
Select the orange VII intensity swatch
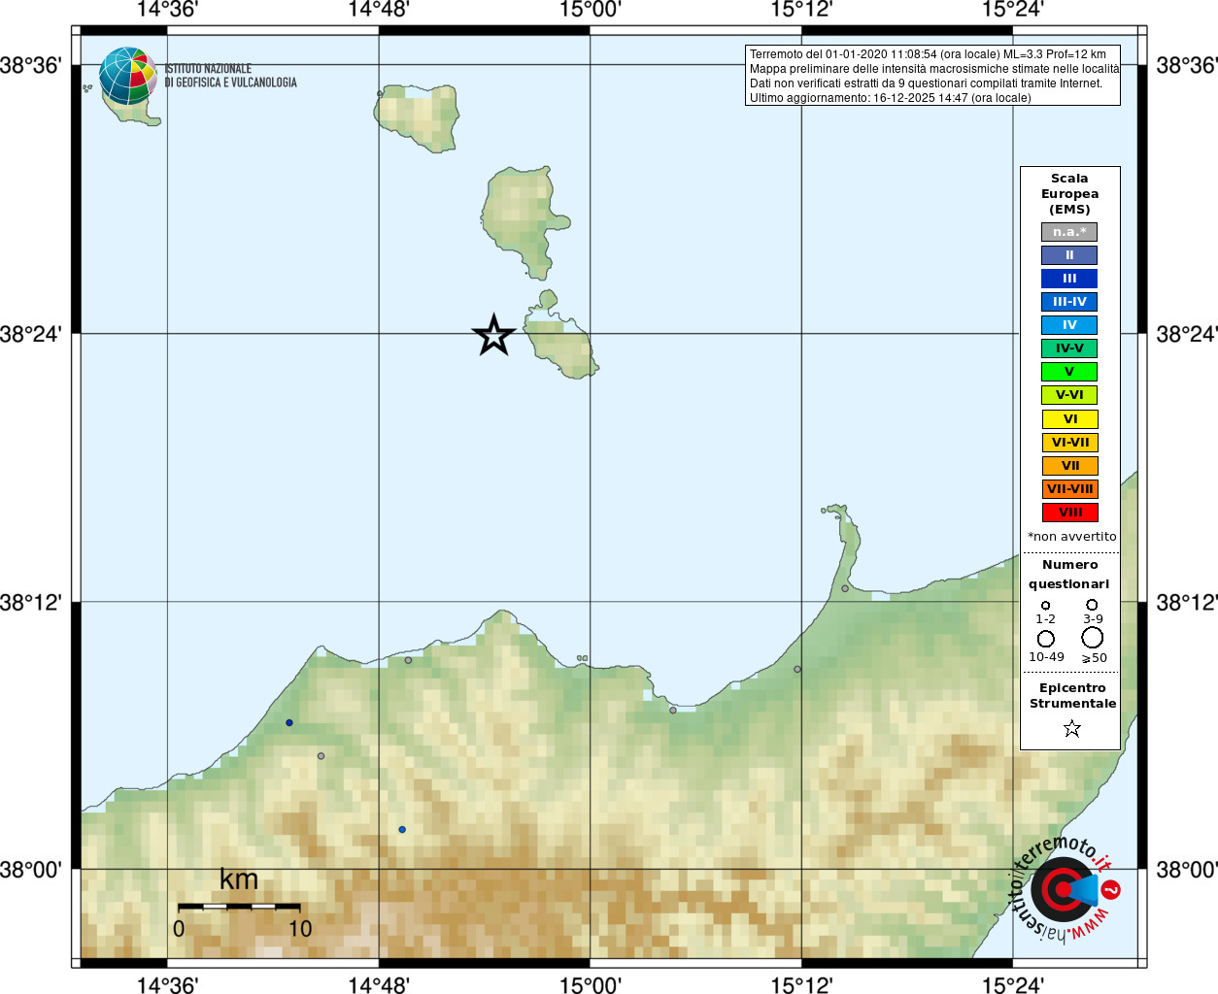(x=1069, y=466)
